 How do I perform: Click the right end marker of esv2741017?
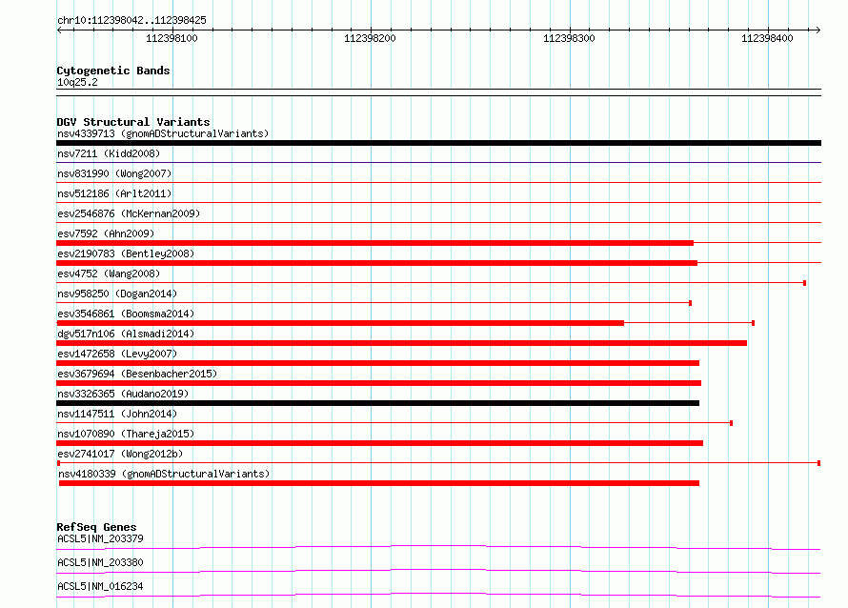point(818,463)
